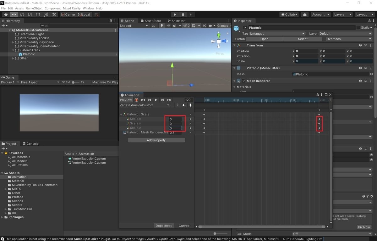Click Add Property button
This screenshot has height=241, width=377.
pos(156,140)
